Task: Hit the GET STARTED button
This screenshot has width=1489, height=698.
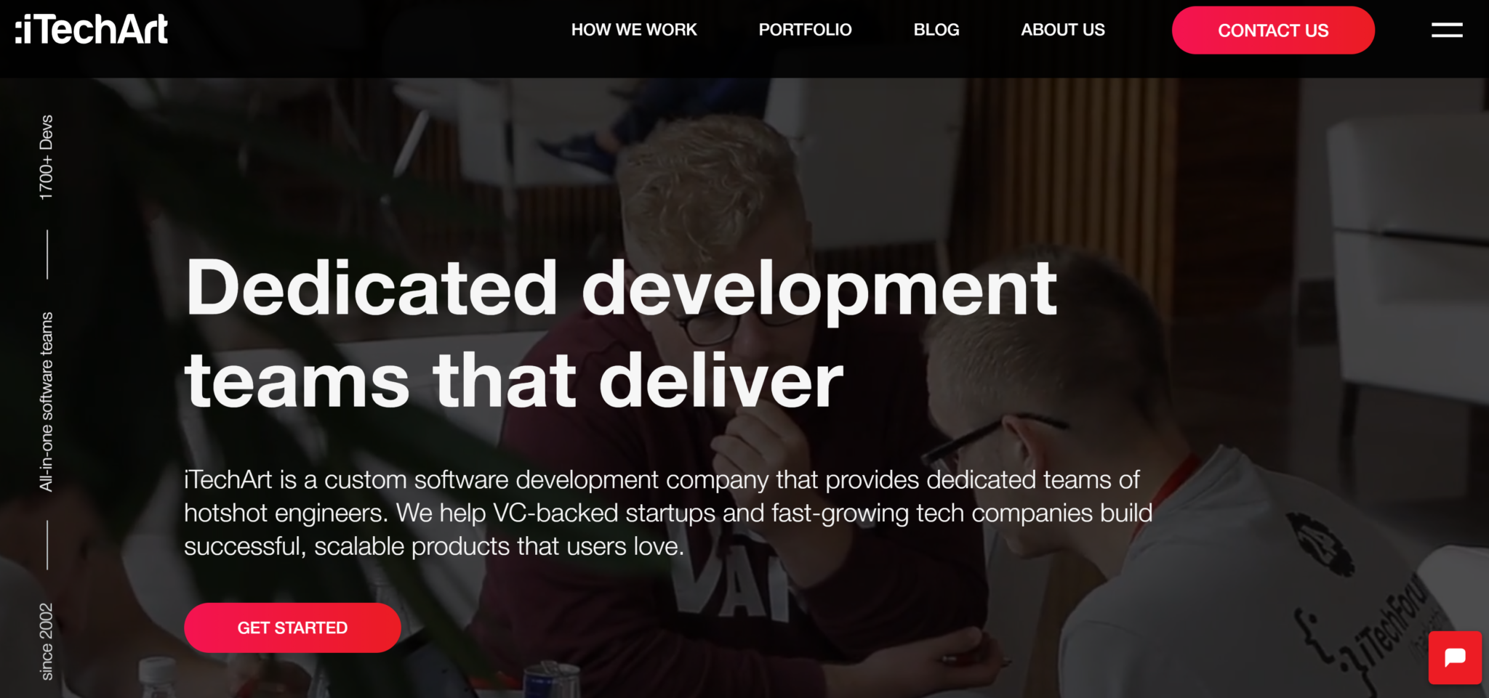Action: pyautogui.click(x=292, y=628)
